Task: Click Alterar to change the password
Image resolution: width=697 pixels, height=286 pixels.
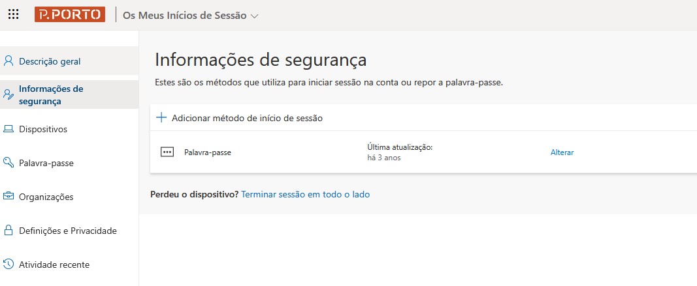Action: (x=562, y=152)
